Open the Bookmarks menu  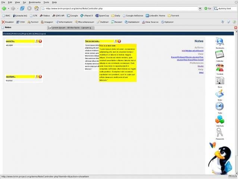click(35, 2)
